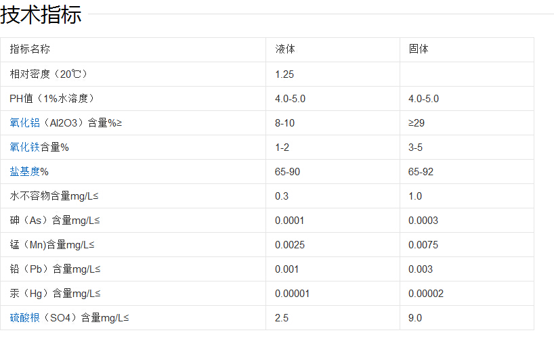
Task: Click the 水不容物含量mg/L≤ row label
Action: coord(54,196)
